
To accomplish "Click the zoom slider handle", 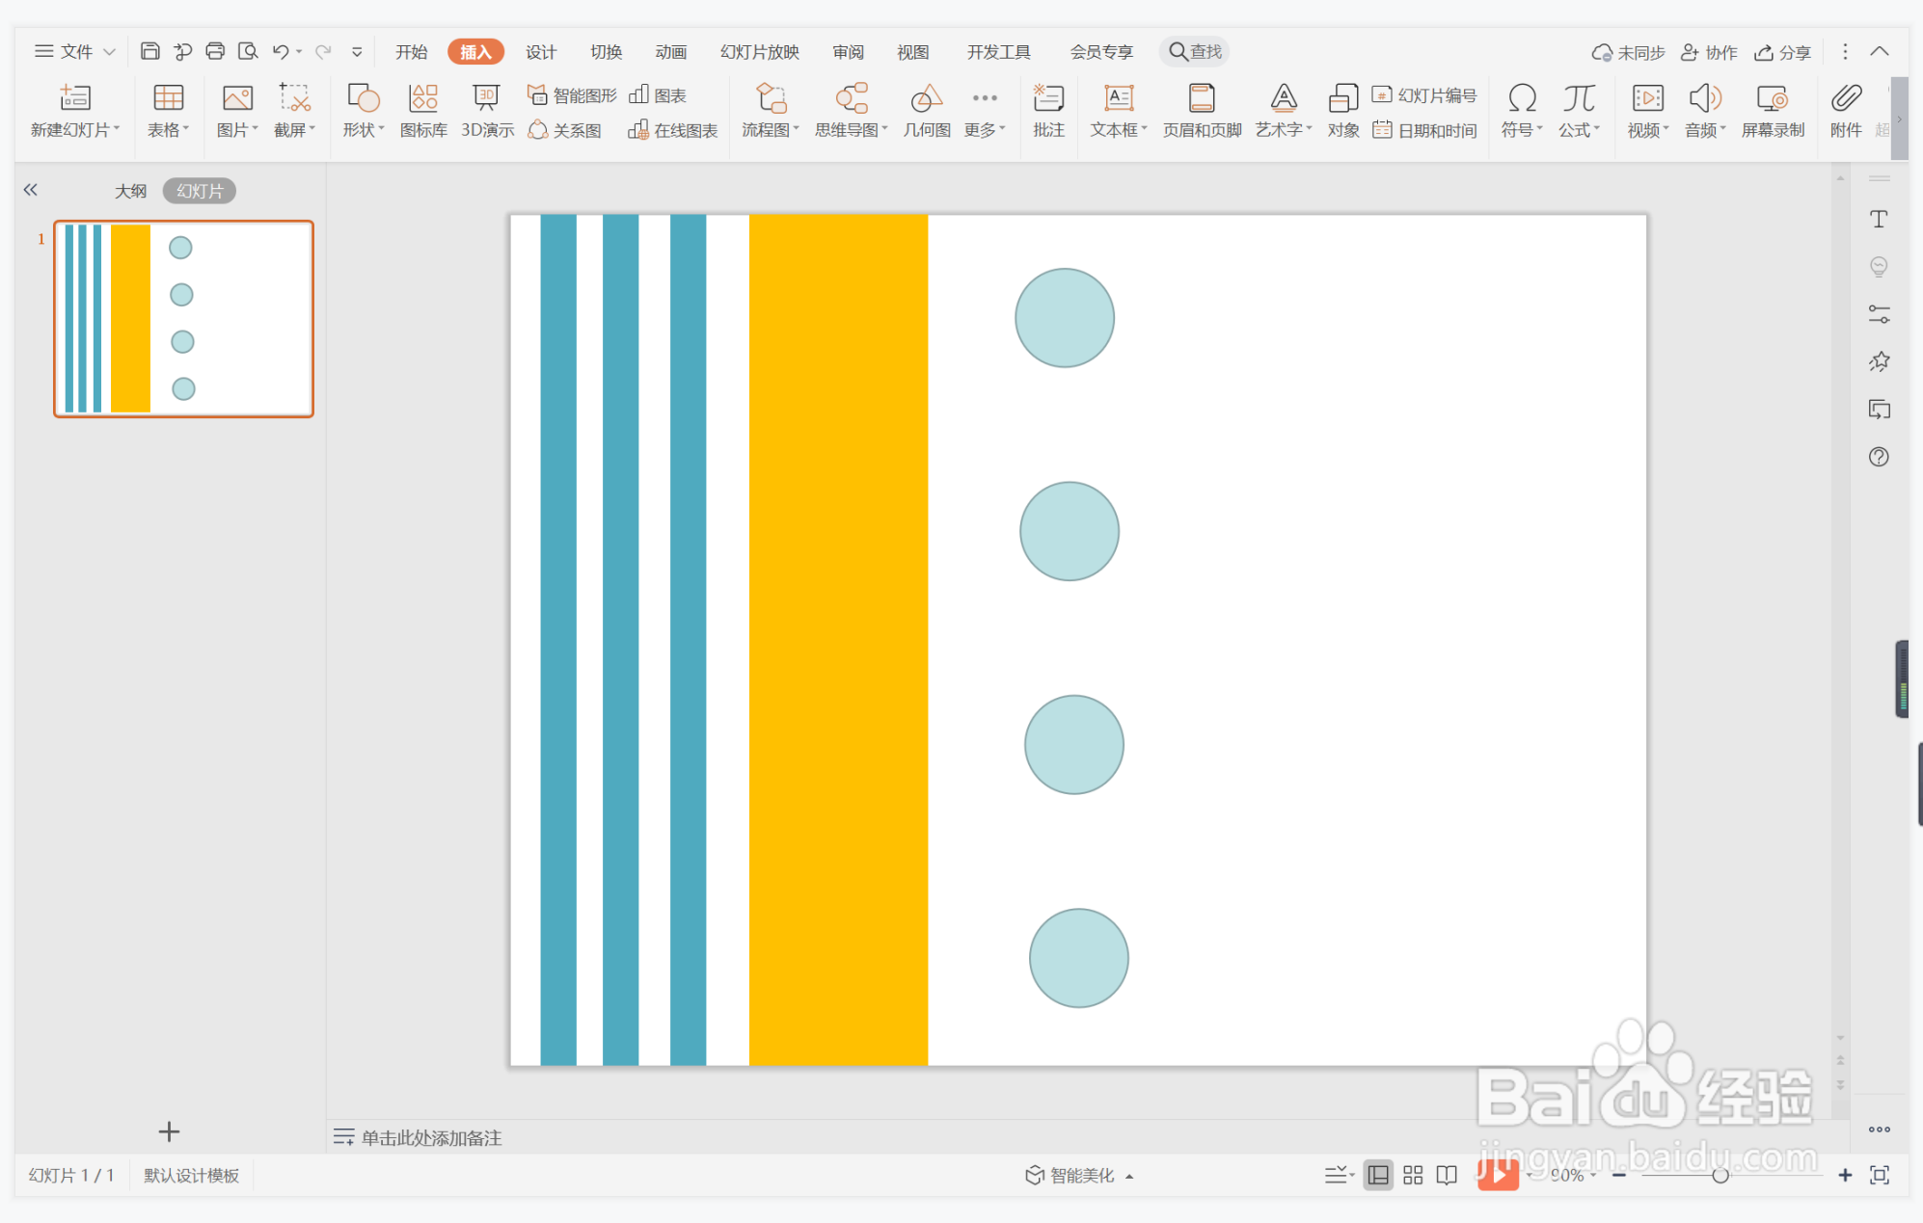I will pos(1720,1175).
